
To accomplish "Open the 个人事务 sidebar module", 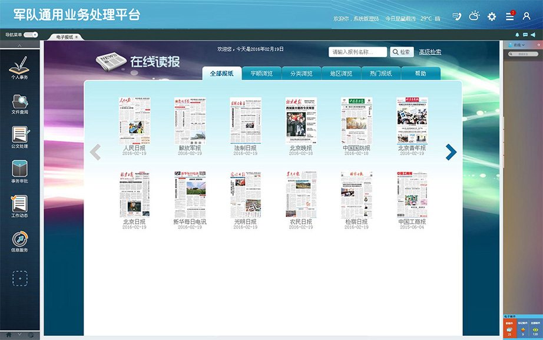I will click(x=19, y=68).
